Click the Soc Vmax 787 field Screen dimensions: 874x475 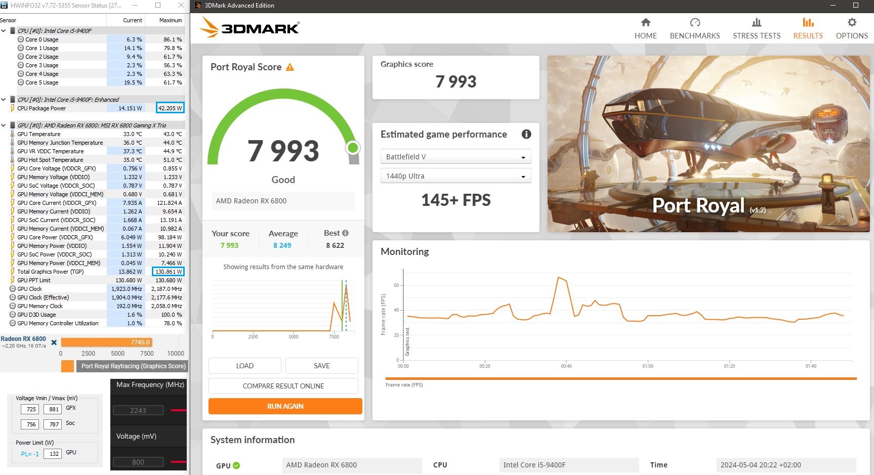(54, 424)
